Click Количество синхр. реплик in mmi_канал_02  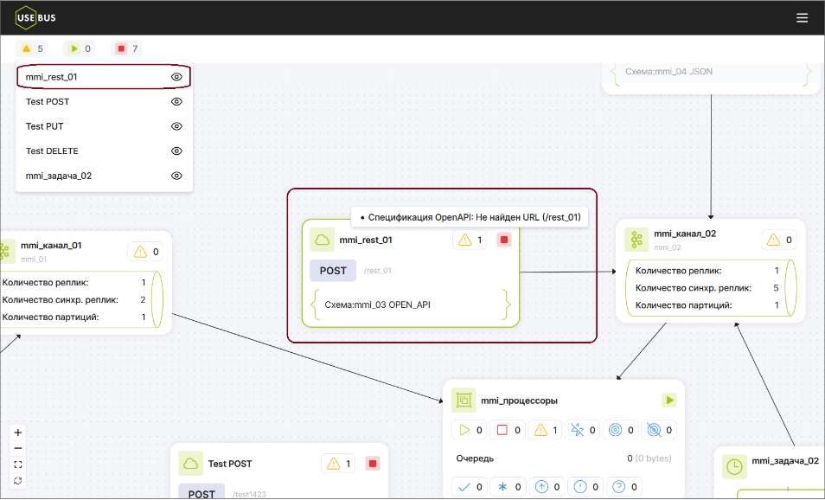point(693,288)
